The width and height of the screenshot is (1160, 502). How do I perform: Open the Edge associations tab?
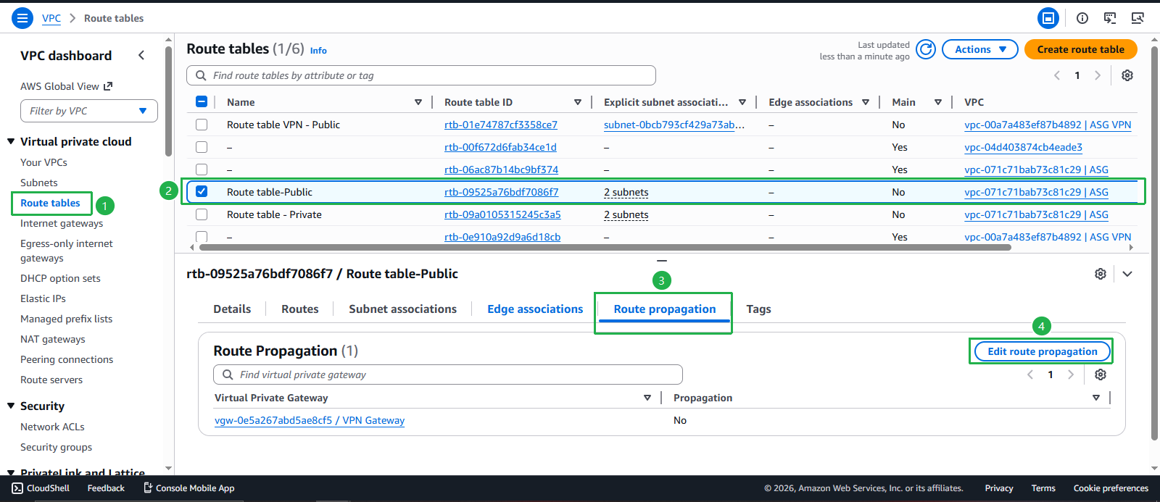(x=535, y=309)
